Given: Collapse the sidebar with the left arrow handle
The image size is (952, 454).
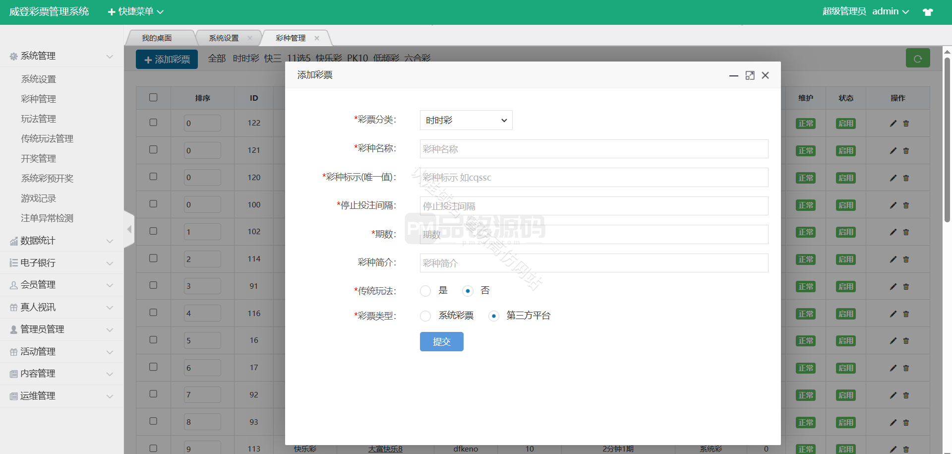Looking at the screenshot, I should pos(129,229).
